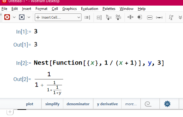Click the In[1]:= input value 3
This screenshot has width=183, height=117.
point(36,31)
